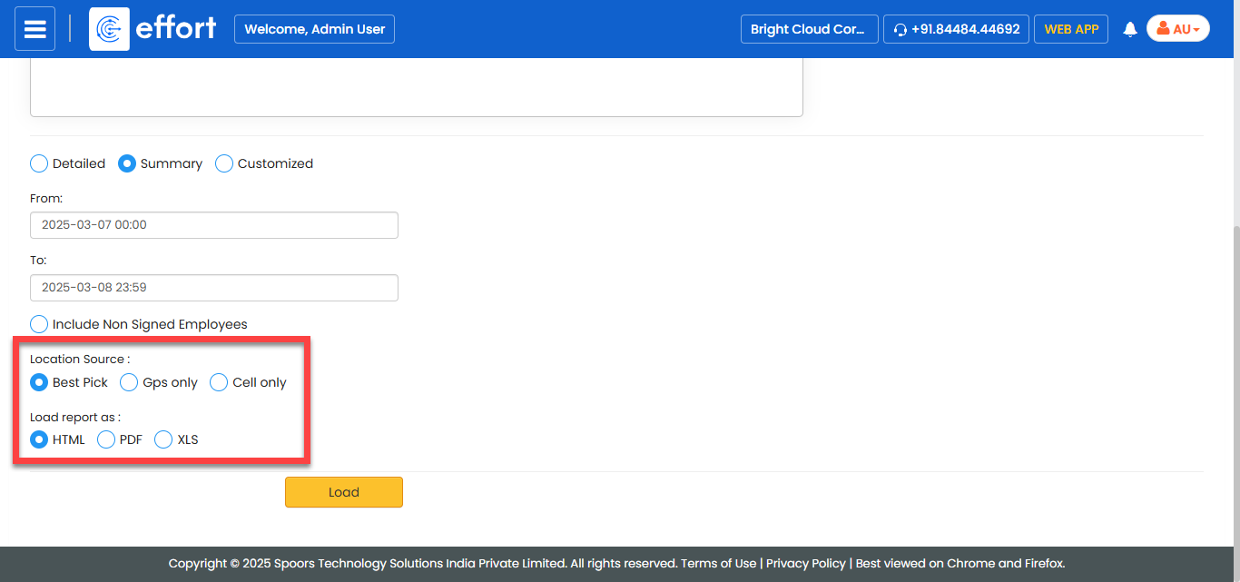Click the To date field
The width and height of the screenshot is (1240, 582).
[213, 288]
